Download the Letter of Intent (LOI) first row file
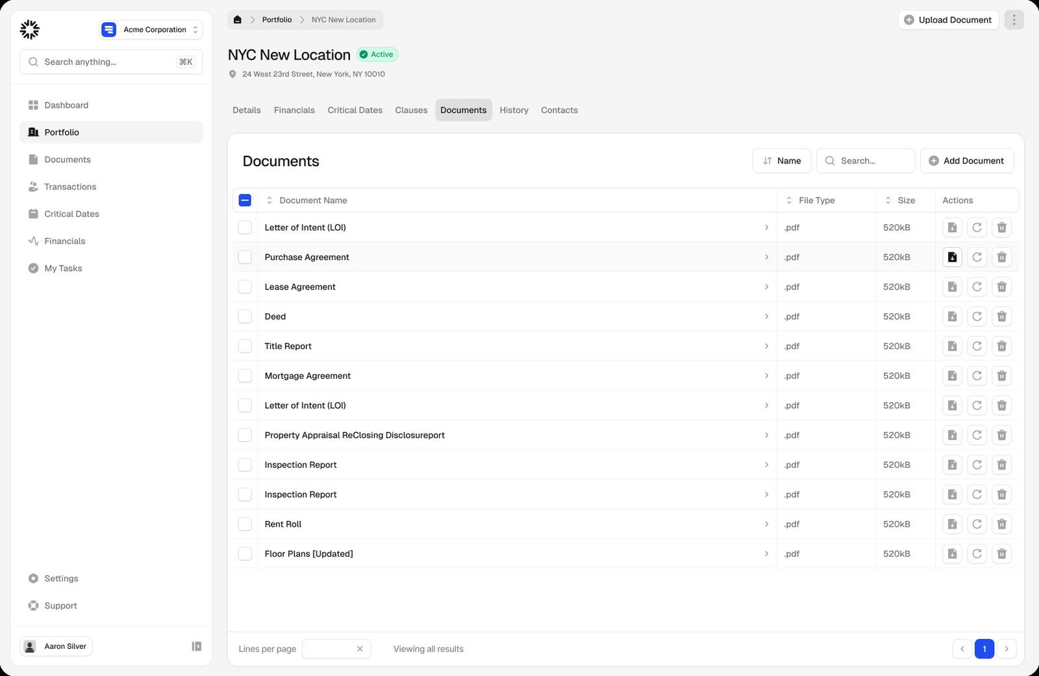This screenshot has width=1039, height=676. 952,228
